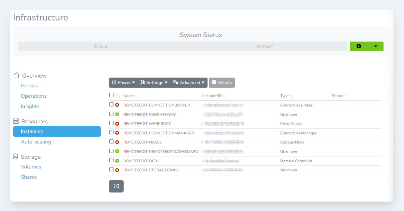The width and height of the screenshot is (404, 211).
Task: Sort by Instance ID using its sort icon
Action: (x=225, y=96)
